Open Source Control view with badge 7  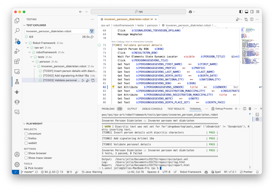(17, 41)
